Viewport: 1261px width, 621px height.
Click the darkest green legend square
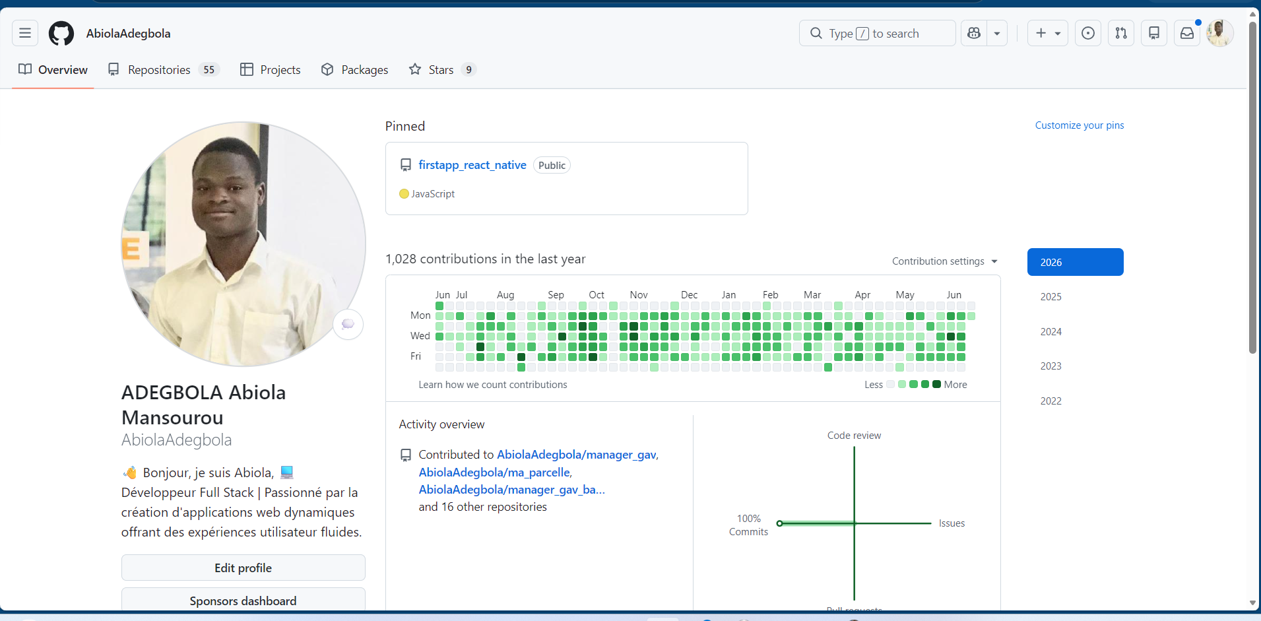click(x=936, y=384)
